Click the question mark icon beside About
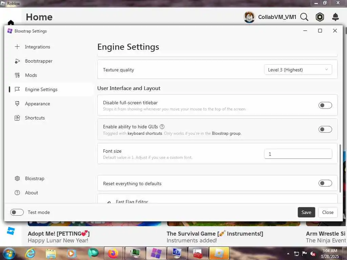Viewport: 347px width, 260px height. point(17,193)
